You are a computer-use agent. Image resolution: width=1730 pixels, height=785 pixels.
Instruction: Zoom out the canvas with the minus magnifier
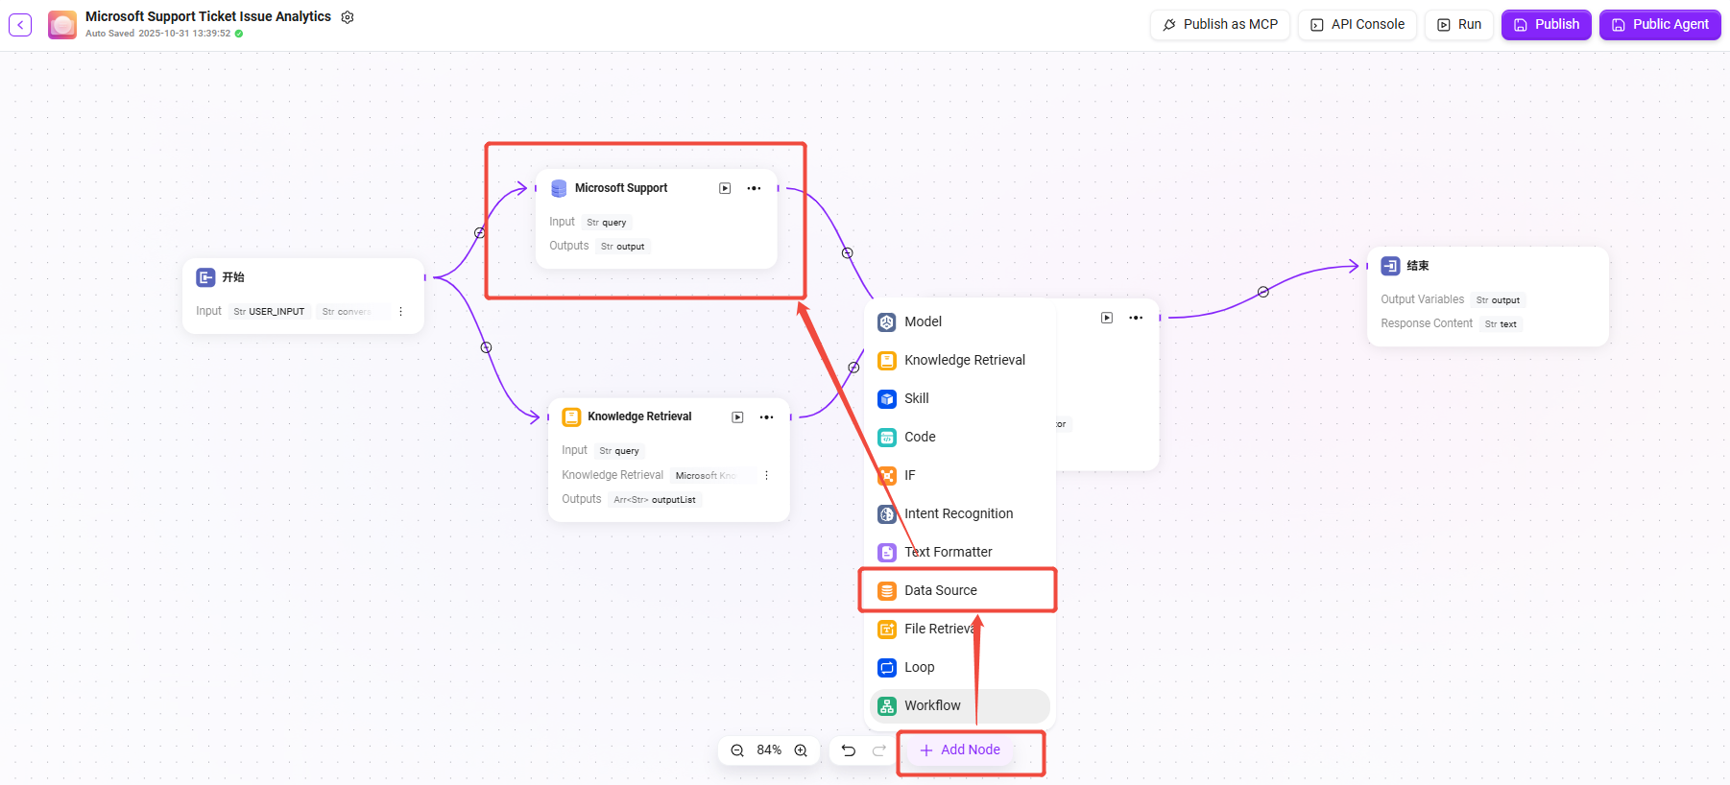coord(737,750)
